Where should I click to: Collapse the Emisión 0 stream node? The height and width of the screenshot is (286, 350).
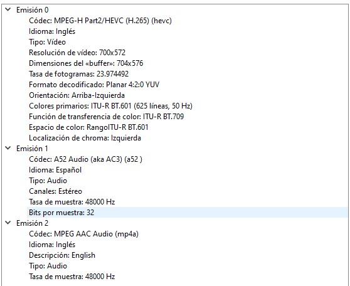click(x=8, y=9)
